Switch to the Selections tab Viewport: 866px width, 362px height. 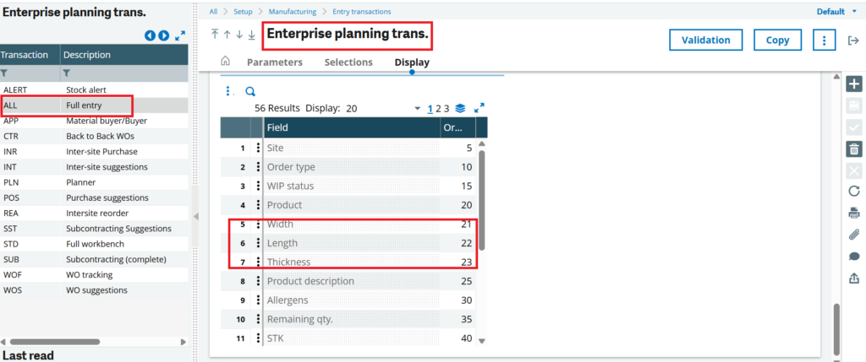tap(348, 62)
